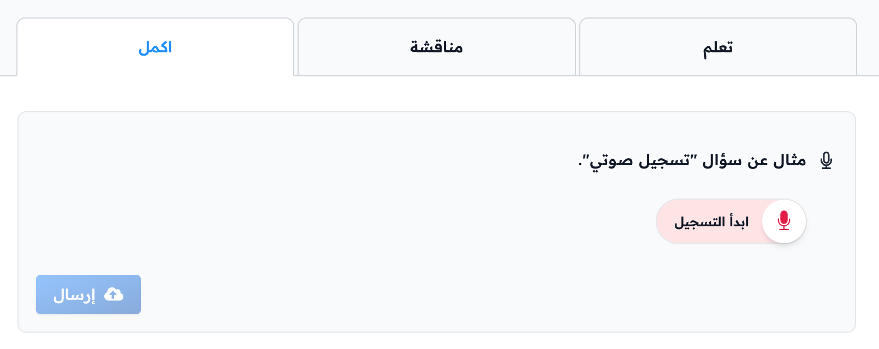The image size is (879, 349).
Task: Open the مناقشة tab
Action: coord(437,47)
